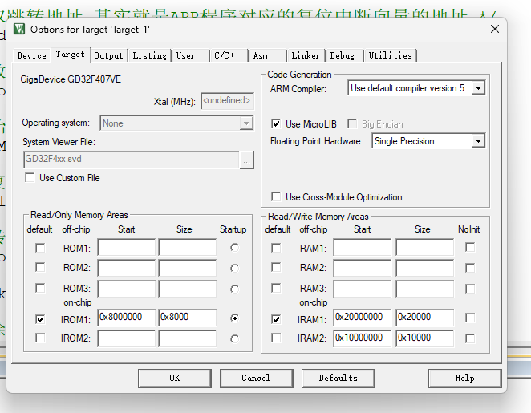Check the ROM2 default checkbox
Image resolution: width=531 pixels, height=413 pixels.
tap(40, 267)
